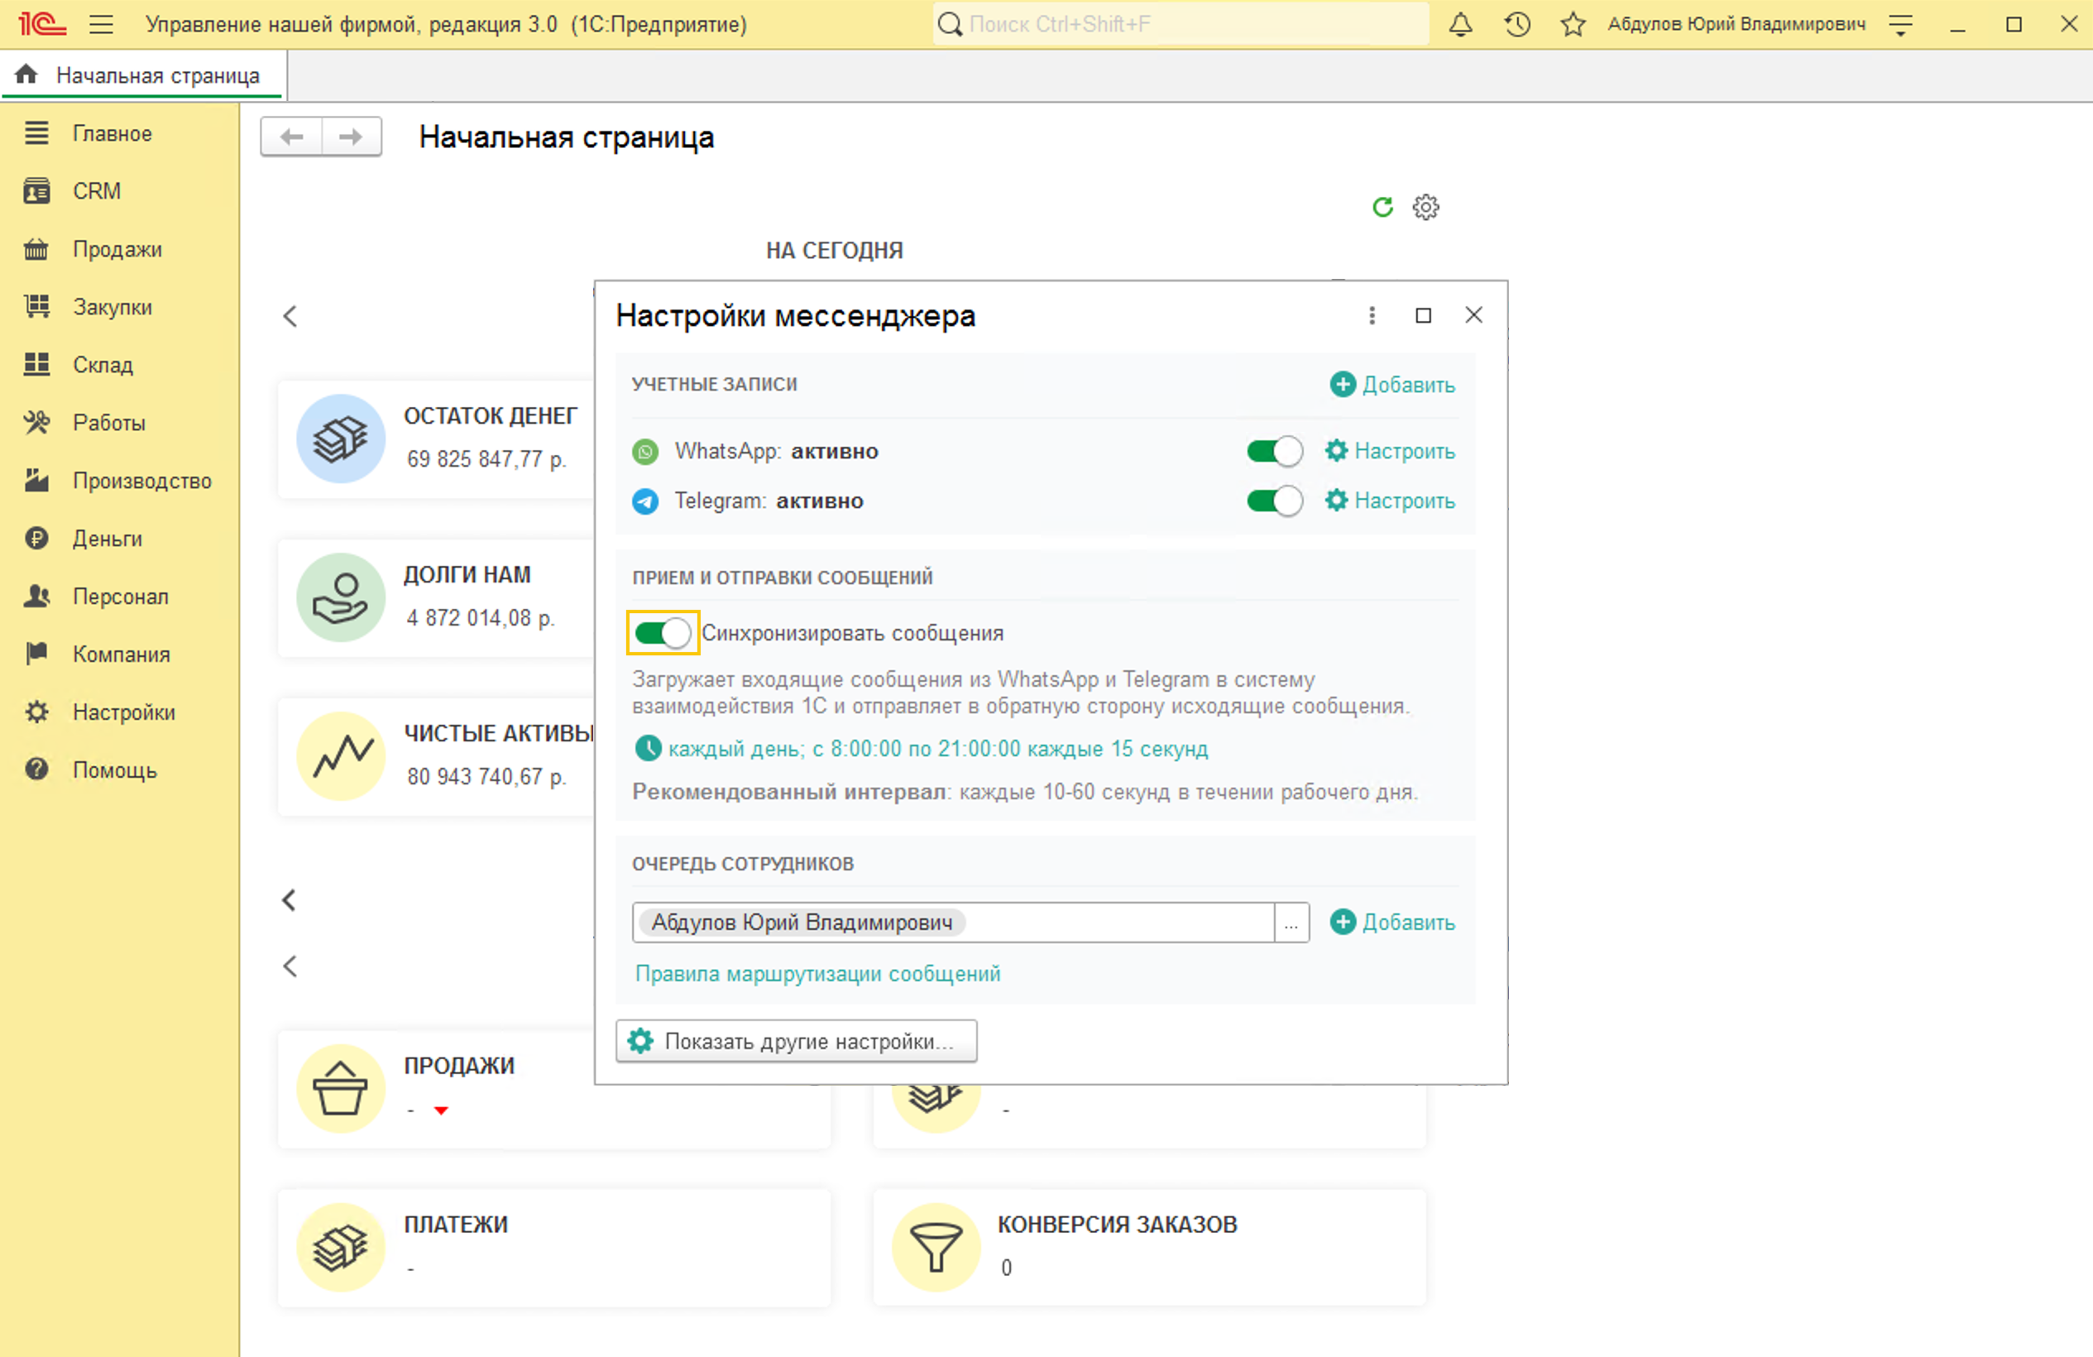This screenshot has height=1357, width=2093.
Task: Collapse НА СЕГОДНЯ section with left chevron
Action: pyautogui.click(x=290, y=317)
